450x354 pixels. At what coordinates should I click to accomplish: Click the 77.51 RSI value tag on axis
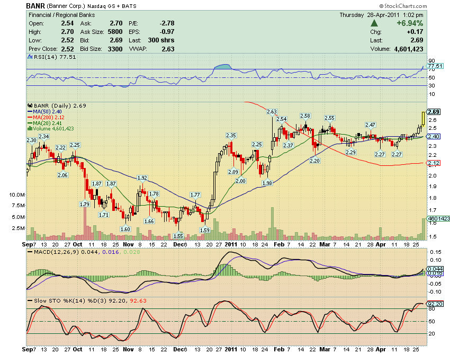pos(435,66)
